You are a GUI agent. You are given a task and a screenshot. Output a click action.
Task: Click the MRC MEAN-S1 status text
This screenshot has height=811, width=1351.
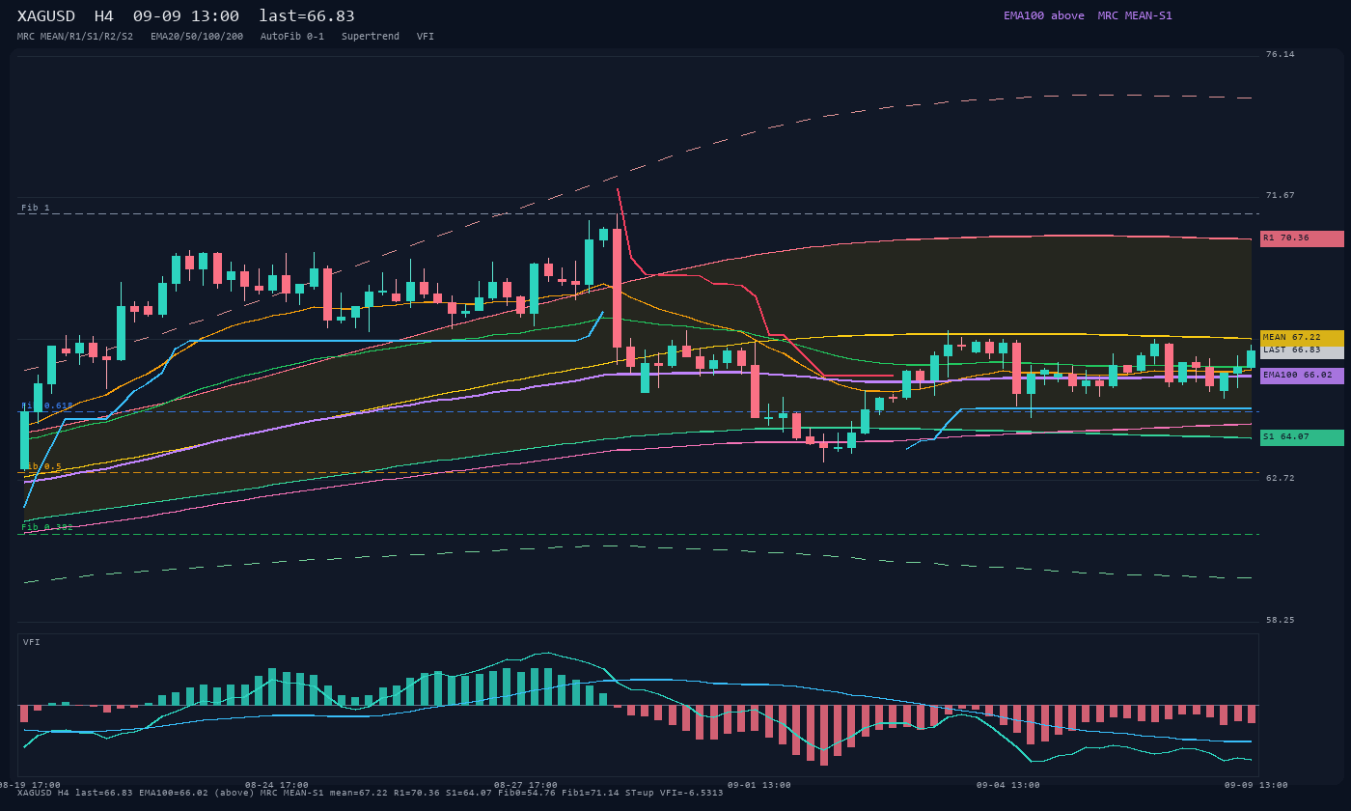point(1135,15)
